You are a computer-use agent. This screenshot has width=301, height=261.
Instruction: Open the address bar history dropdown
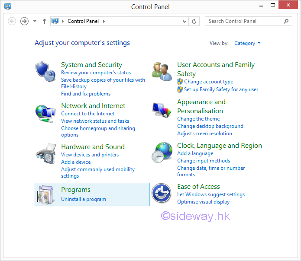pos(185,21)
